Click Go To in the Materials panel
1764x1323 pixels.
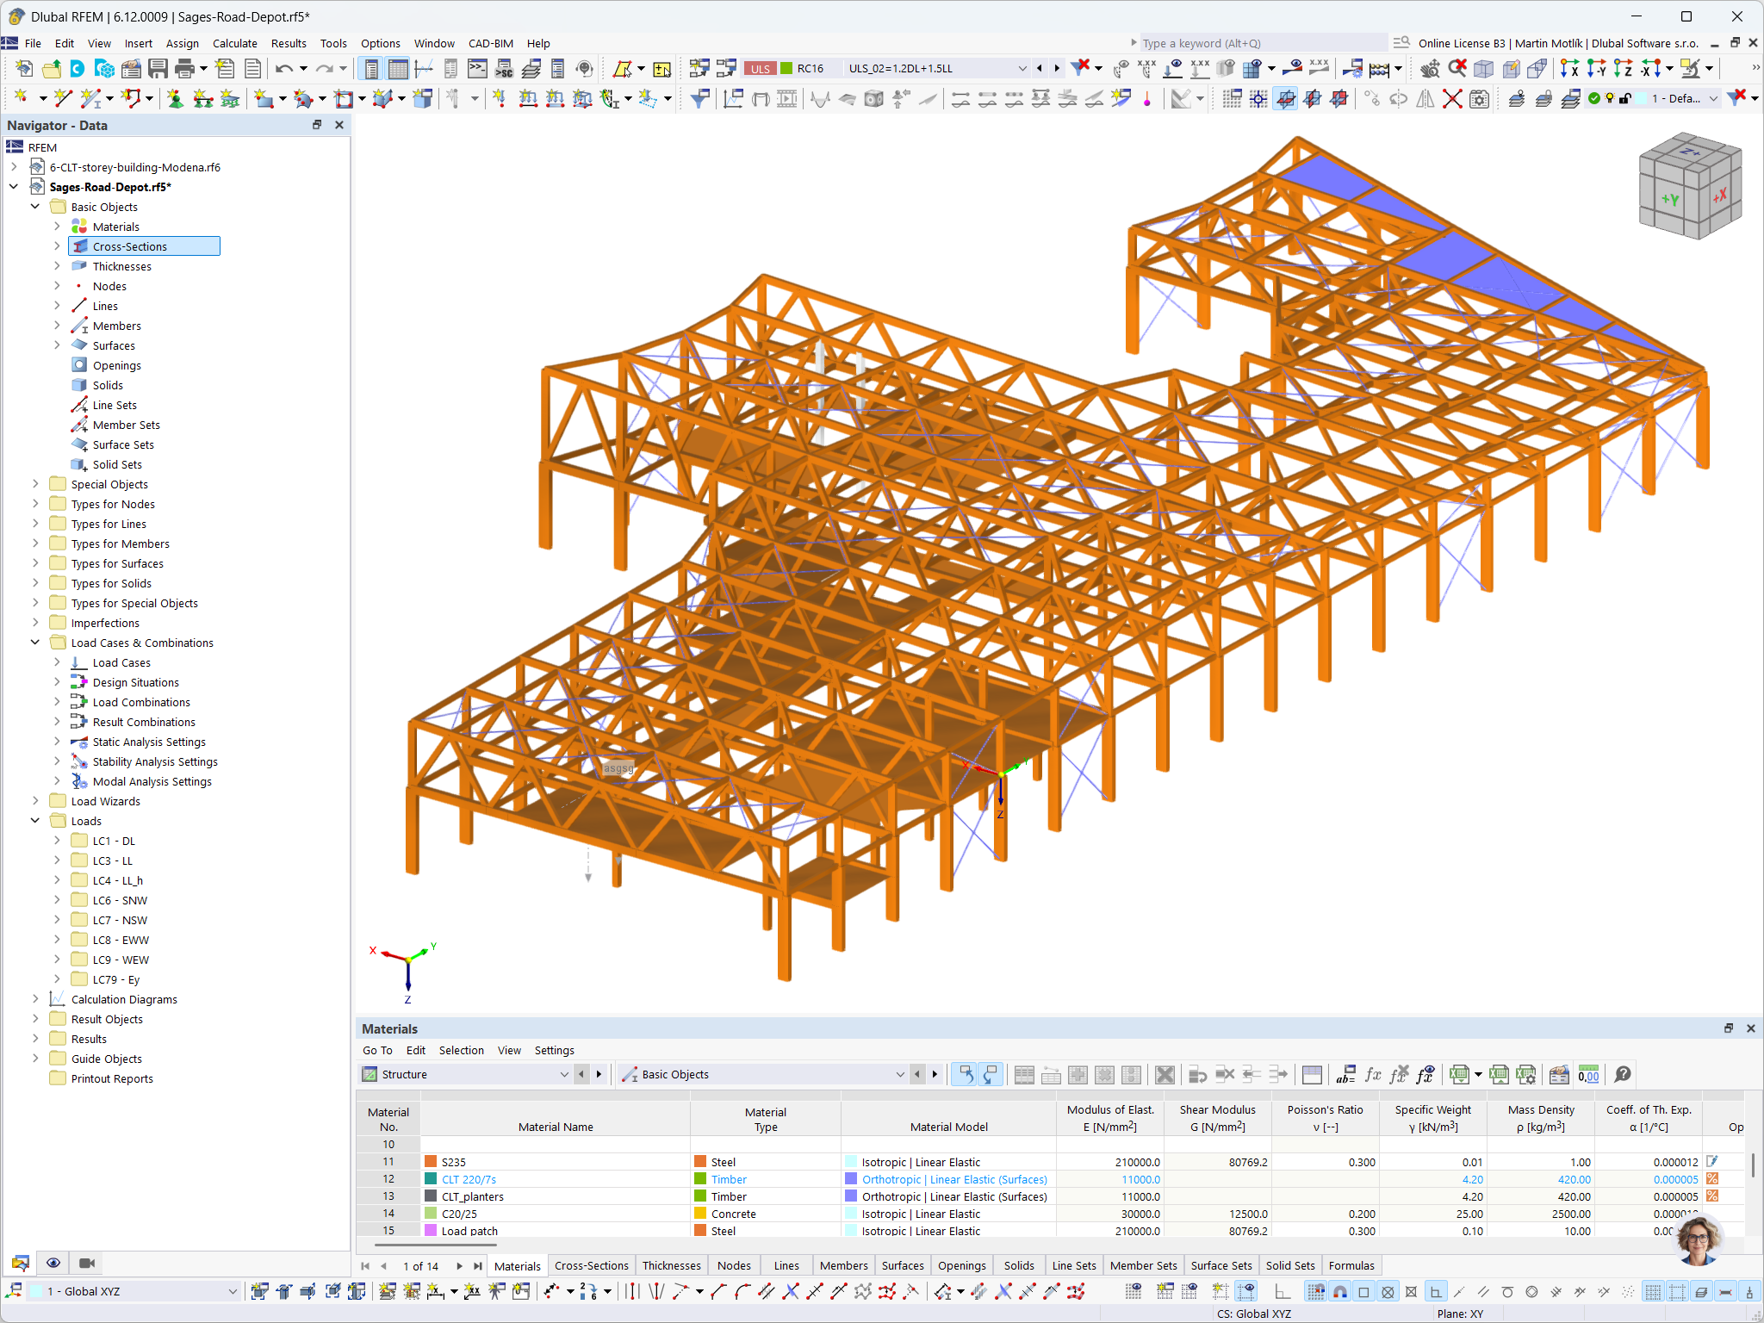click(377, 1050)
